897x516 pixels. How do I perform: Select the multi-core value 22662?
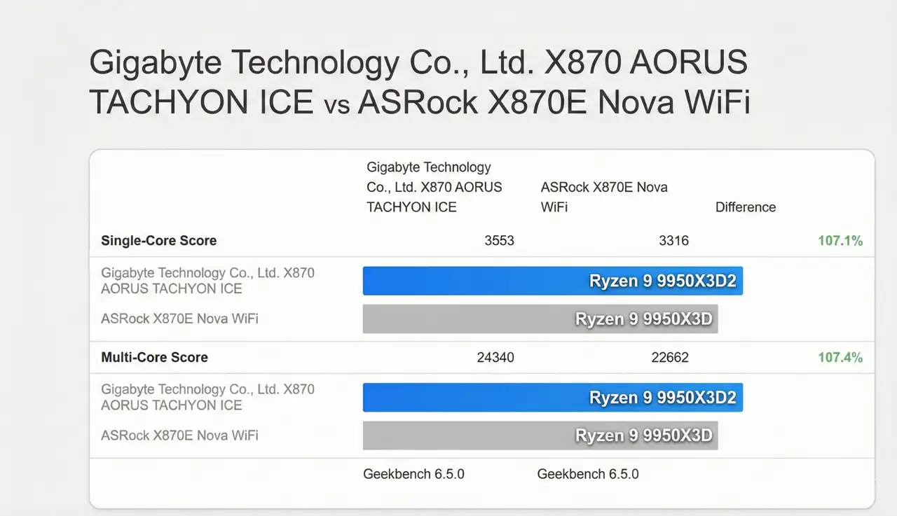(670, 357)
